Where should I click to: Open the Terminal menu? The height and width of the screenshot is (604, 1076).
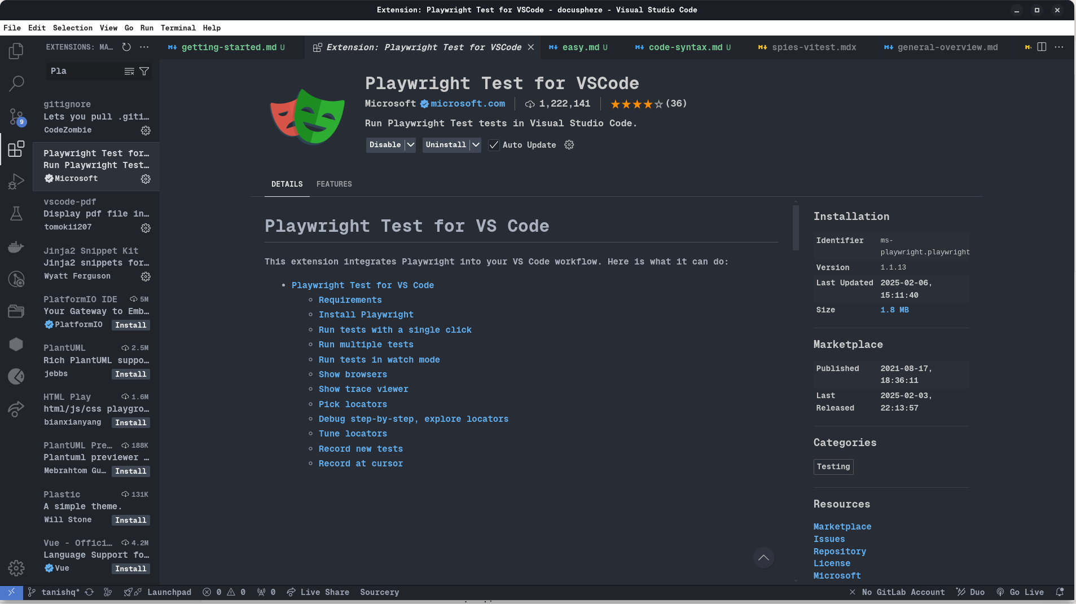(178, 28)
